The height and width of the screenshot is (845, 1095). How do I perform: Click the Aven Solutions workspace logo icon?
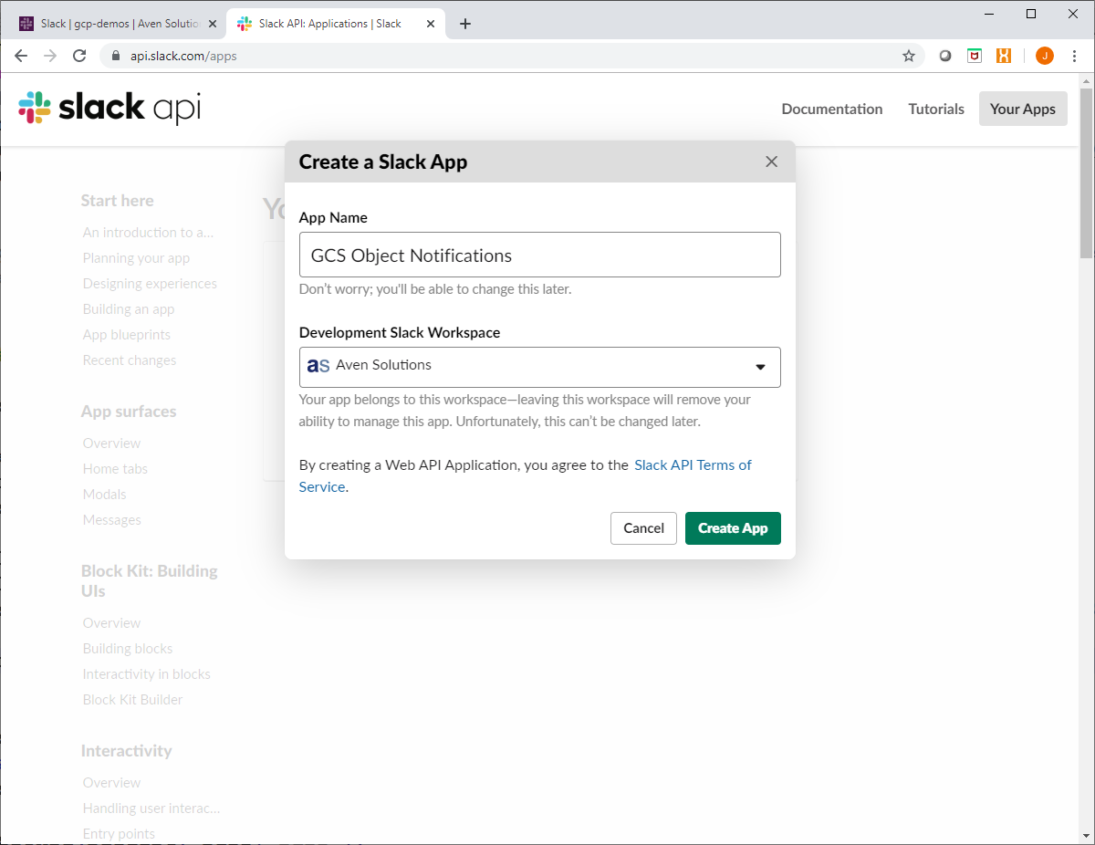click(x=318, y=365)
